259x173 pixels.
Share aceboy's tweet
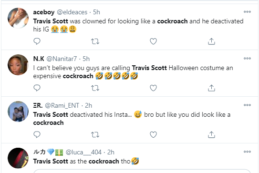coord(211,41)
